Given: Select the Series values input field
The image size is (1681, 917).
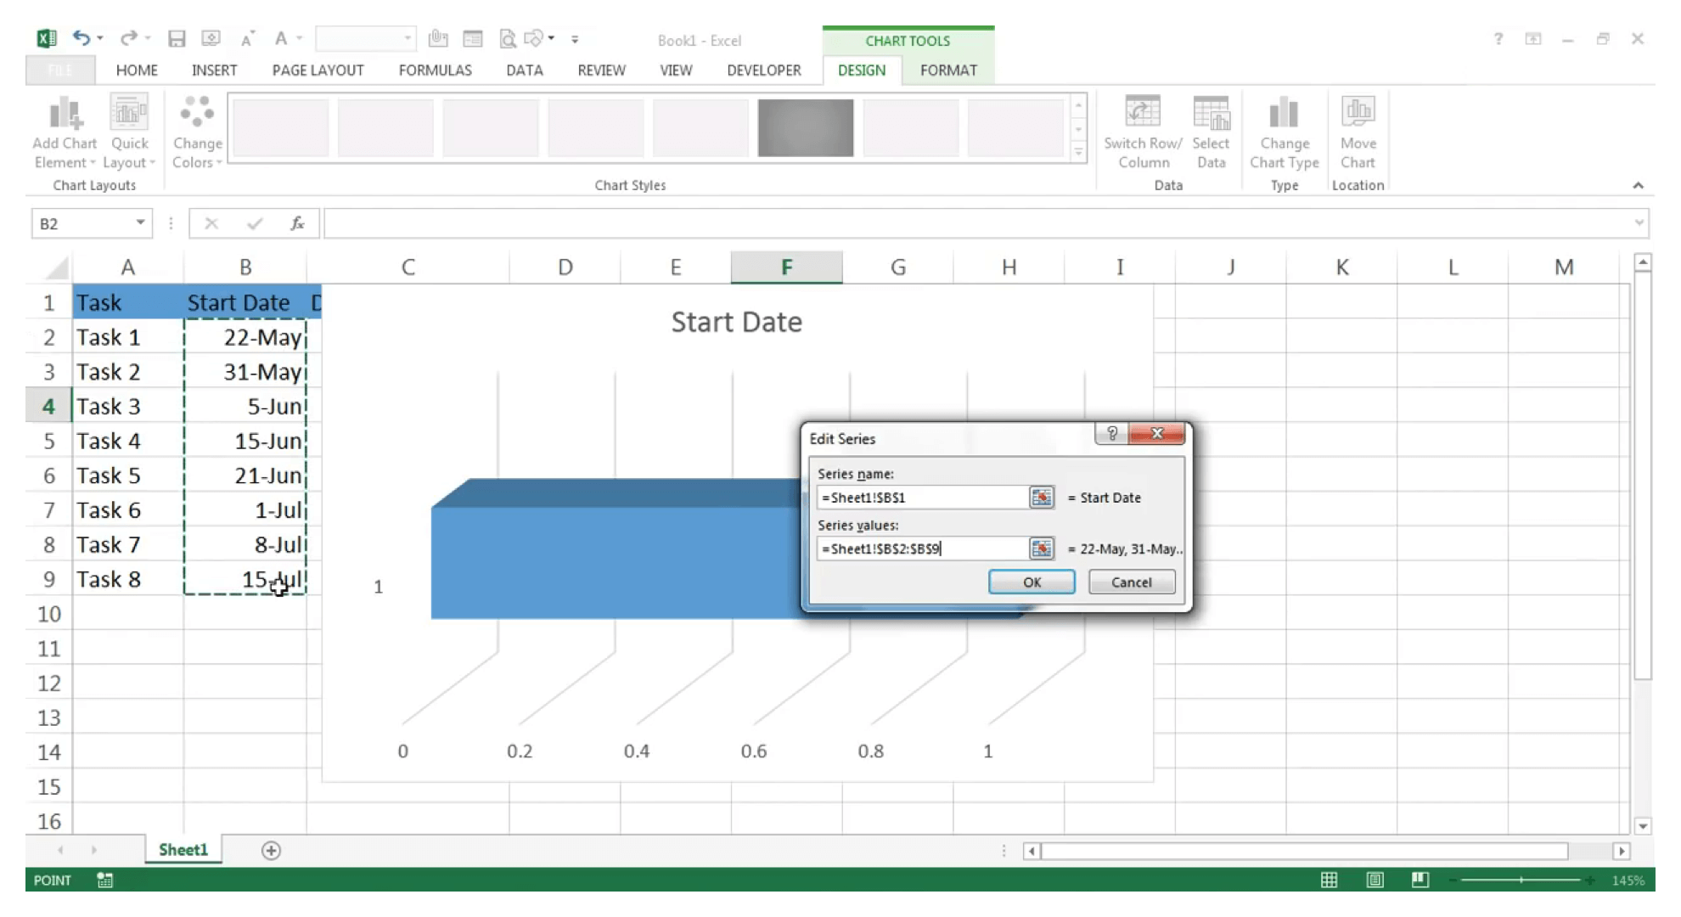Looking at the screenshot, I should (x=919, y=548).
